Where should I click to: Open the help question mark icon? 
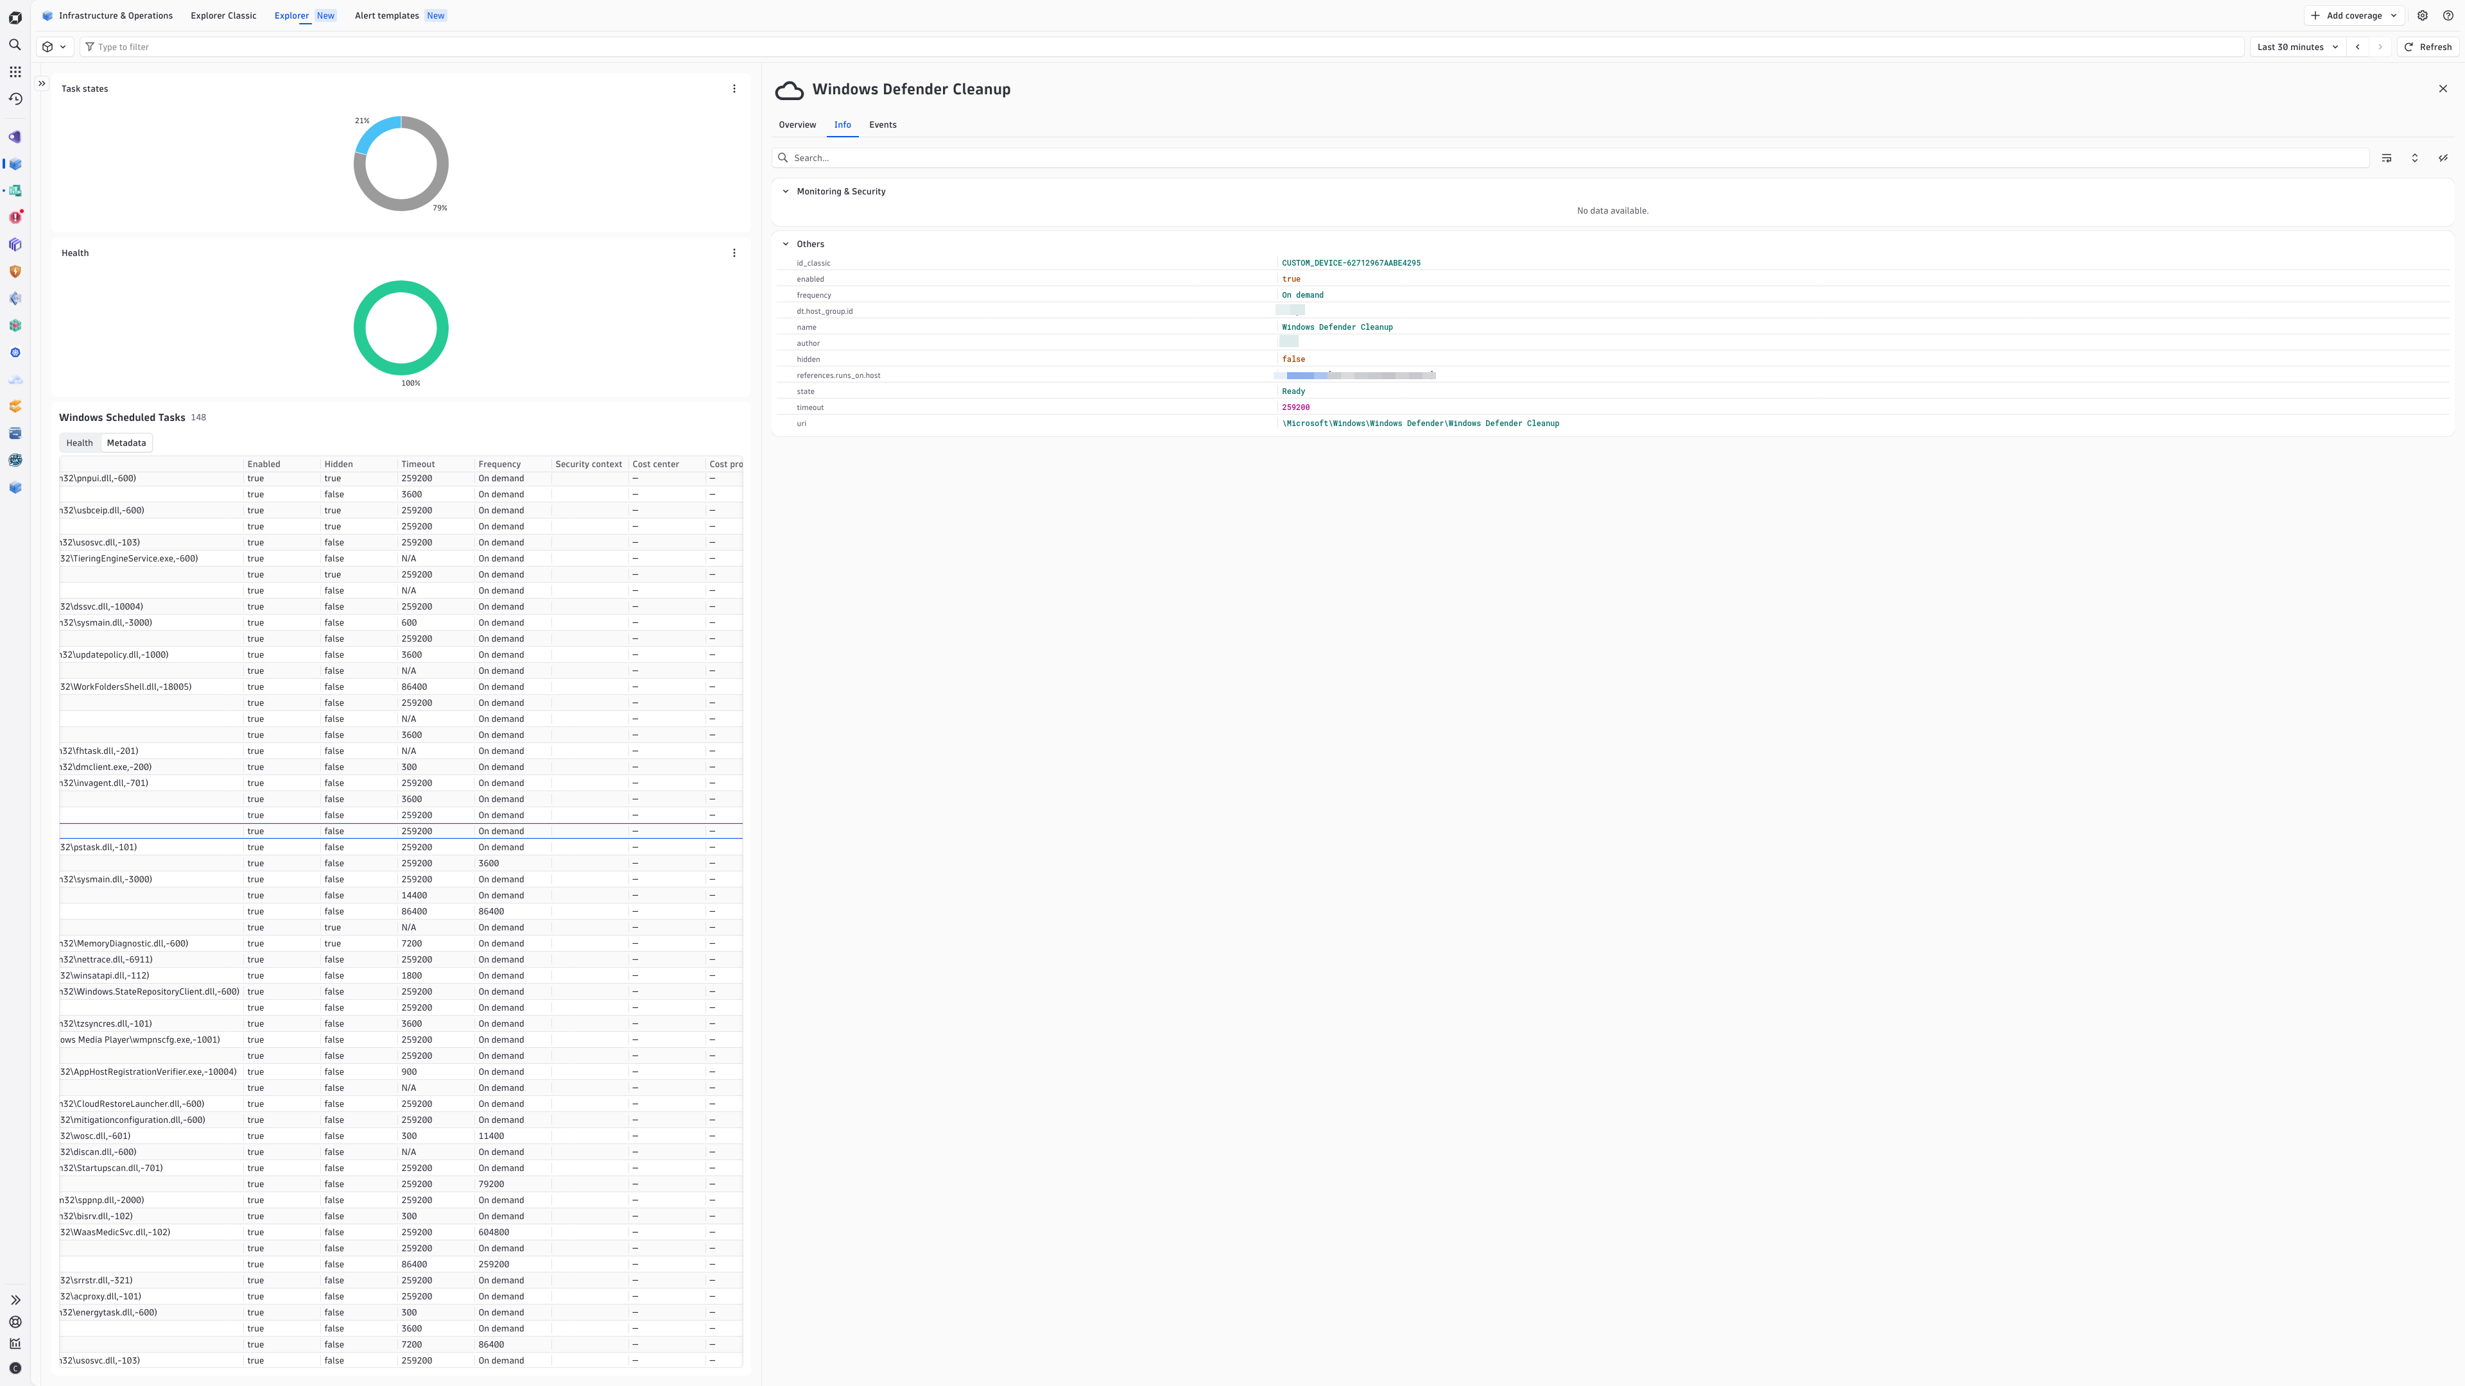[x=2448, y=15]
